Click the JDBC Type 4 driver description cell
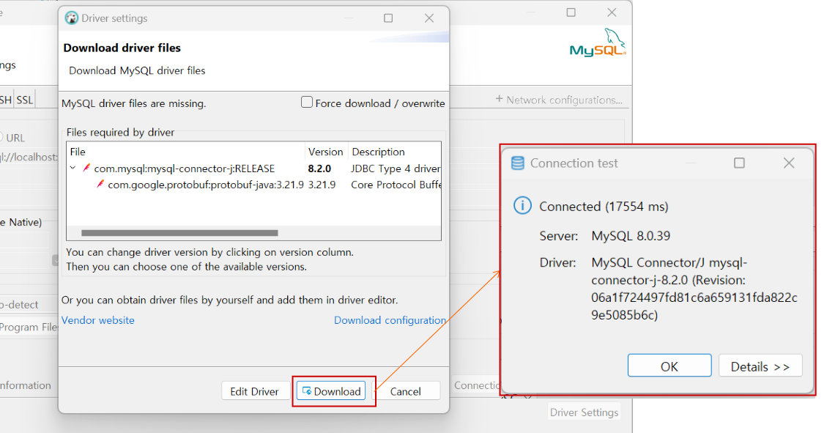The width and height of the screenshot is (827, 433). click(396, 169)
